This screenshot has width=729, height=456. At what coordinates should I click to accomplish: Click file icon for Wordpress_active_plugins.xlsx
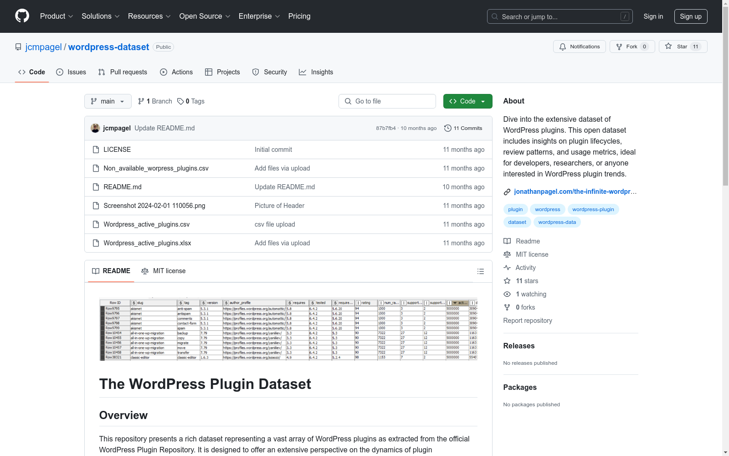pyautogui.click(x=96, y=243)
